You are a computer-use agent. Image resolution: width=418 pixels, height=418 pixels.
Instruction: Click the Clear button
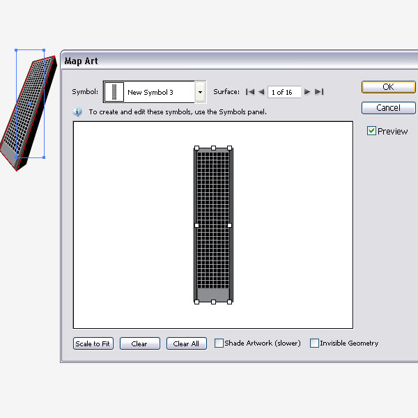(x=140, y=343)
